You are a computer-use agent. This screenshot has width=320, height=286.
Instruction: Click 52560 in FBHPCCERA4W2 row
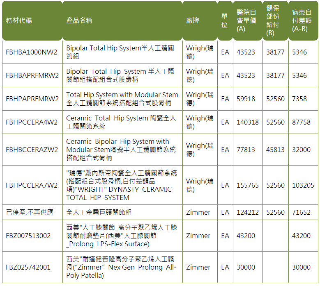coord(275,122)
